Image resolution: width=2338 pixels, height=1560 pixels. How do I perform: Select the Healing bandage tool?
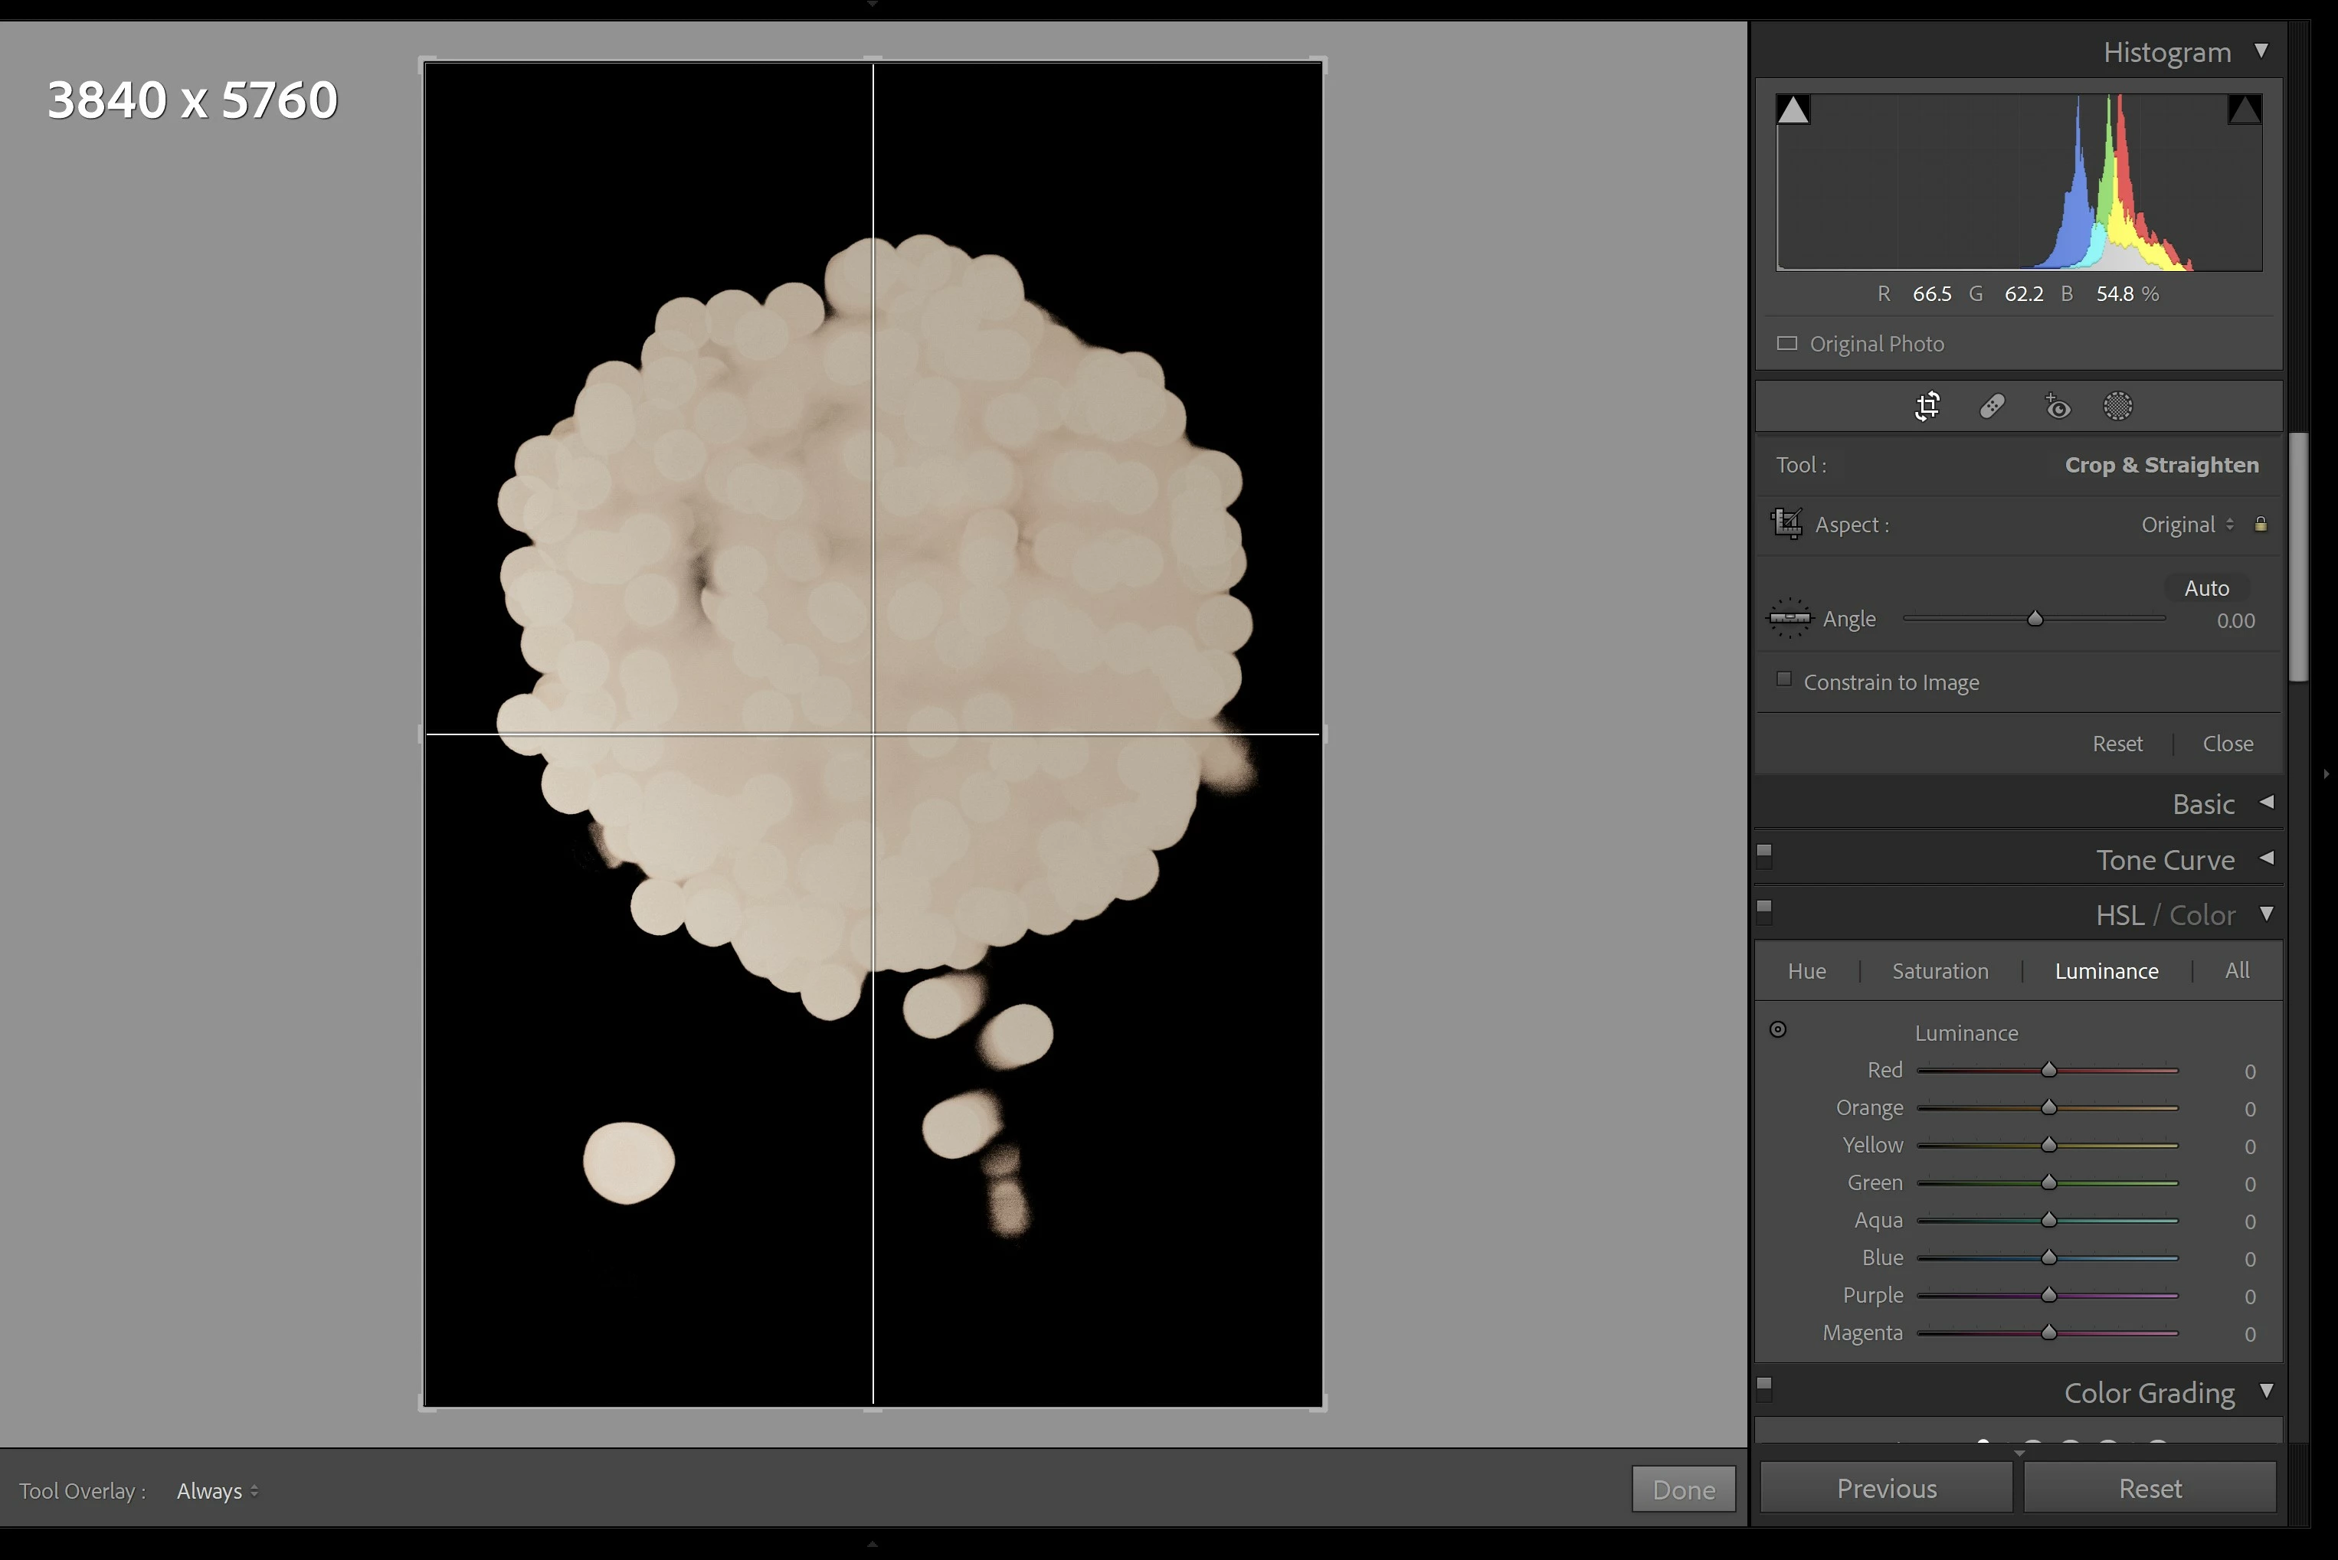1992,406
